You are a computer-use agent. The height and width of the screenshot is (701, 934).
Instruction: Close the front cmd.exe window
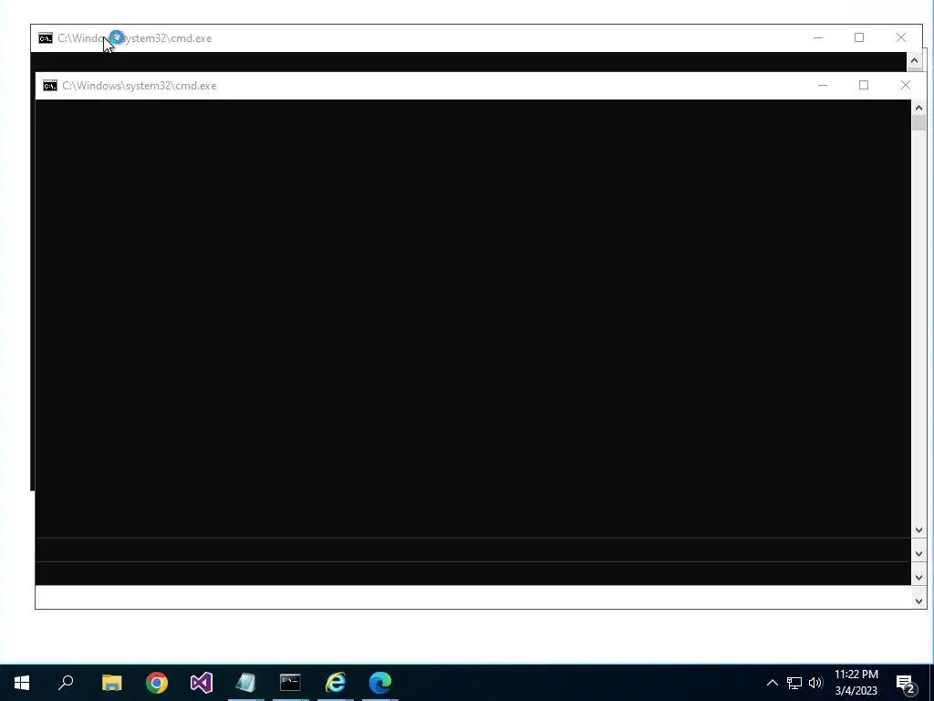click(906, 85)
